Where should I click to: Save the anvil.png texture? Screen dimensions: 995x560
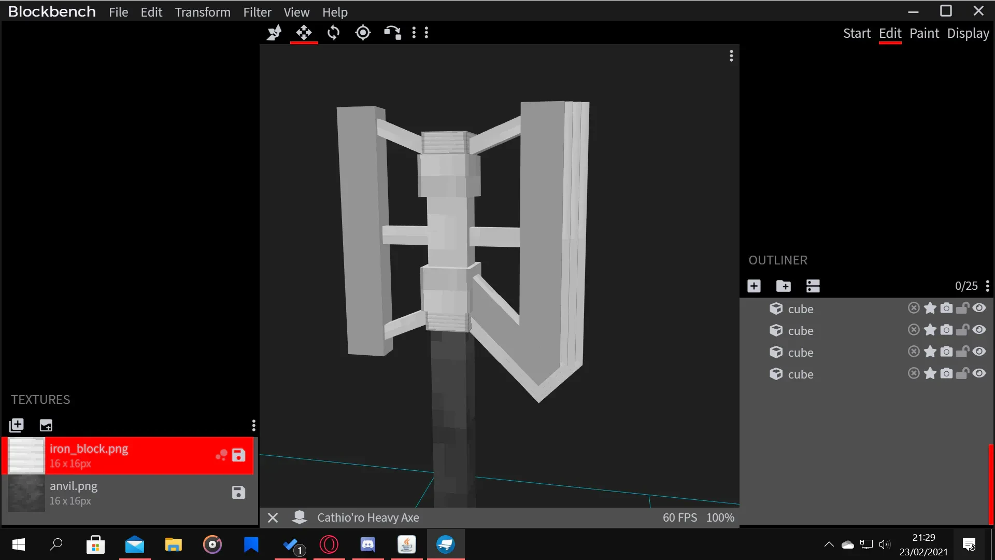click(x=238, y=493)
